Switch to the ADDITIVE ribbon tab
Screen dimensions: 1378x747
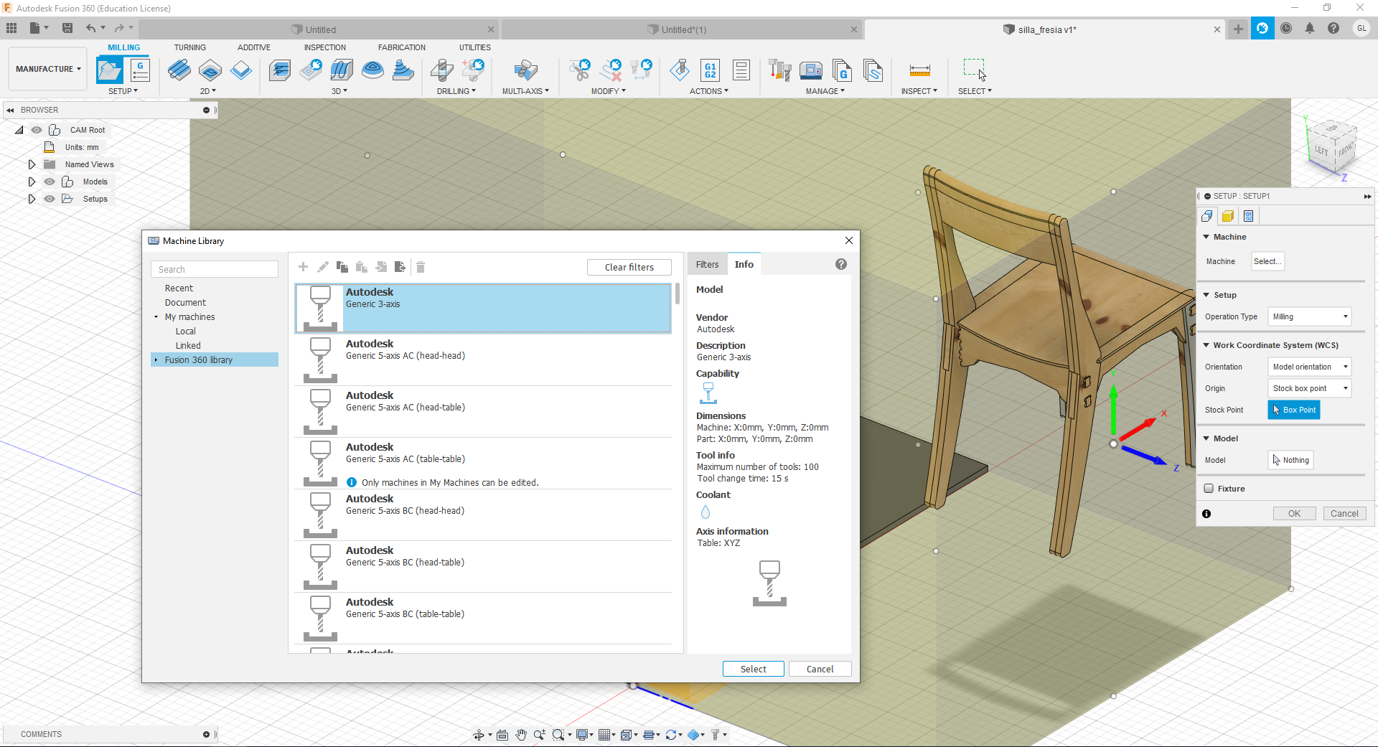tap(254, 47)
